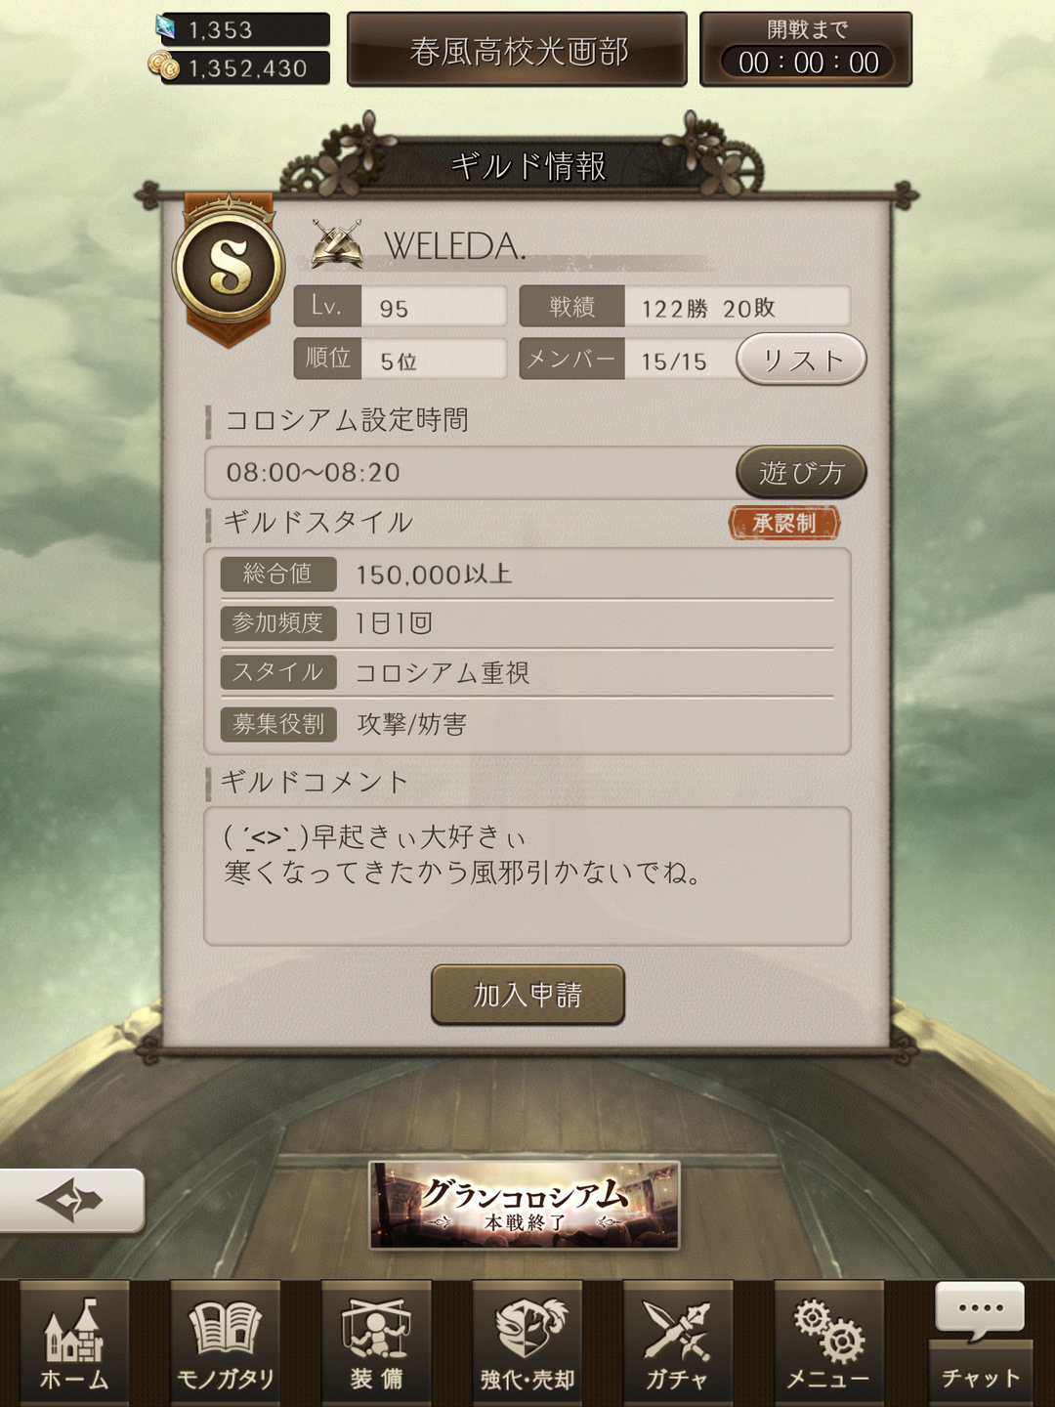Click the ギルドコメント text box
Image resolution: width=1055 pixels, height=1407 pixels.
(x=527, y=876)
